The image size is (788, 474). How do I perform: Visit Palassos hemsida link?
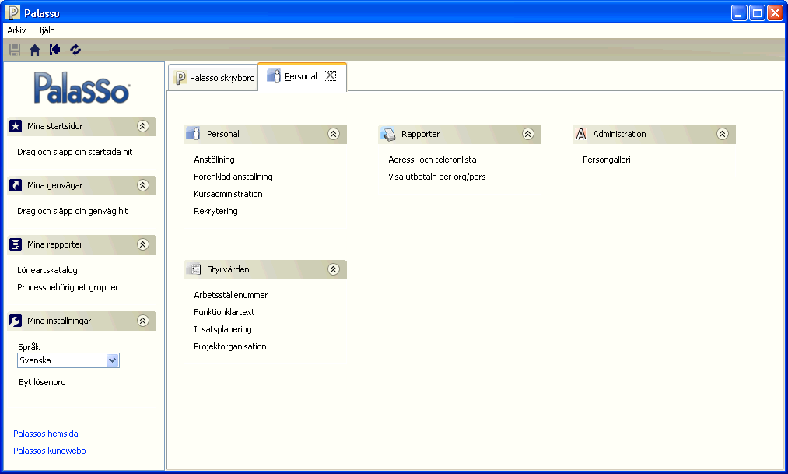46,434
